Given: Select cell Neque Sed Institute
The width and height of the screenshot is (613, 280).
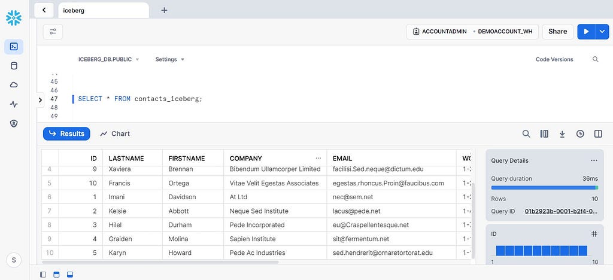Looking at the screenshot, I should 275,211.
